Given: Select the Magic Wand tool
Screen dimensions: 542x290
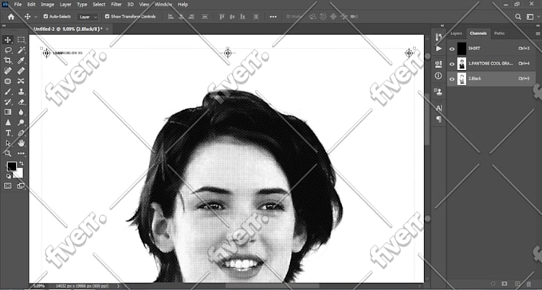Looking at the screenshot, I should click(x=21, y=50).
